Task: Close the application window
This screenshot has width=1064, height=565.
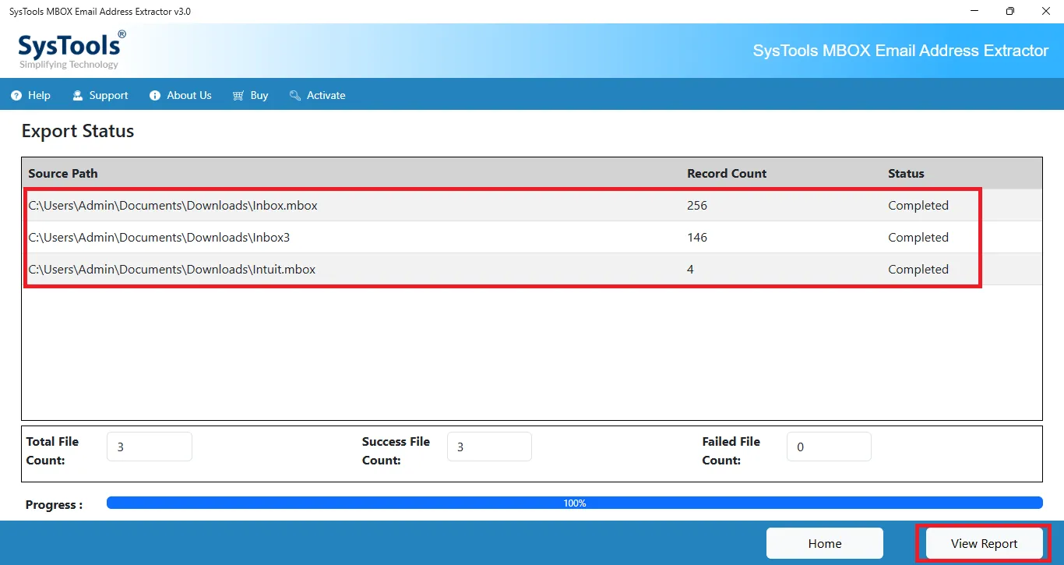Action: tap(1045, 11)
